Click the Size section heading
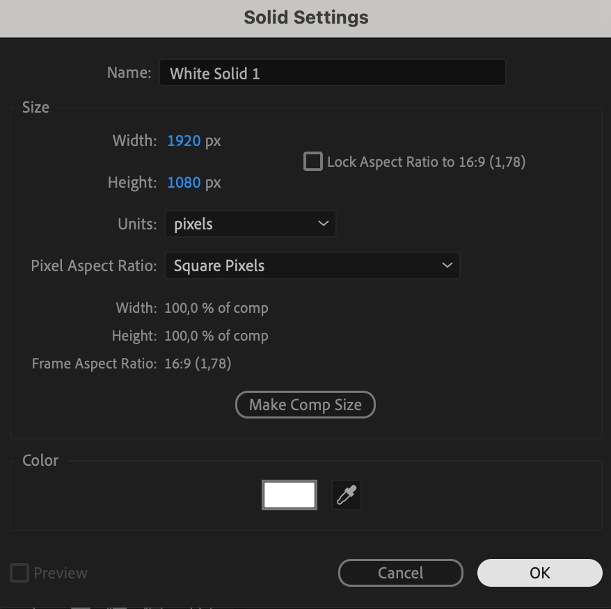 click(x=35, y=108)
